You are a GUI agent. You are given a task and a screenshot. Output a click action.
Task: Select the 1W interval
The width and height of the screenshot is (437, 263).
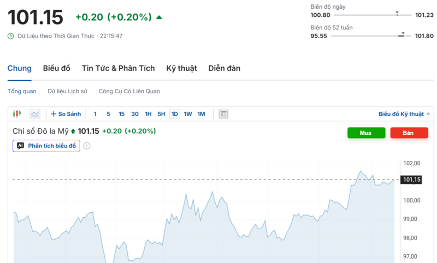(188, 114)
